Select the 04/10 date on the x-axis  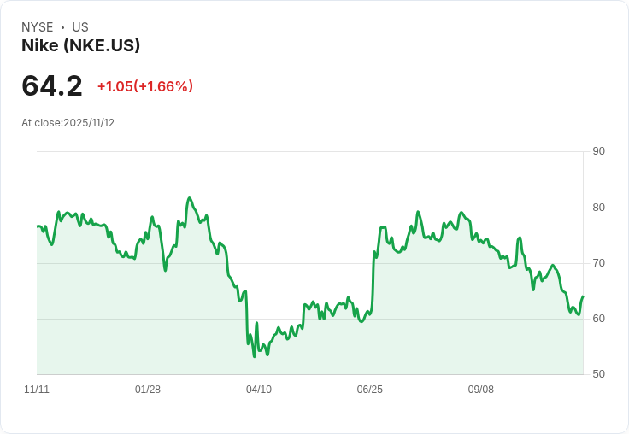pos(259,390)
